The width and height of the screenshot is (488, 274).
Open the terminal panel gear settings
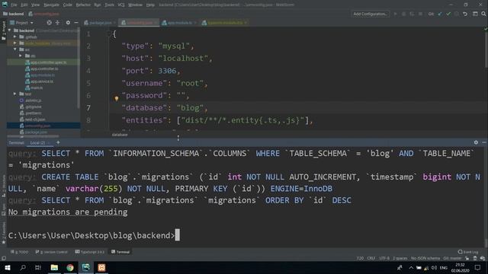(476, 142)
